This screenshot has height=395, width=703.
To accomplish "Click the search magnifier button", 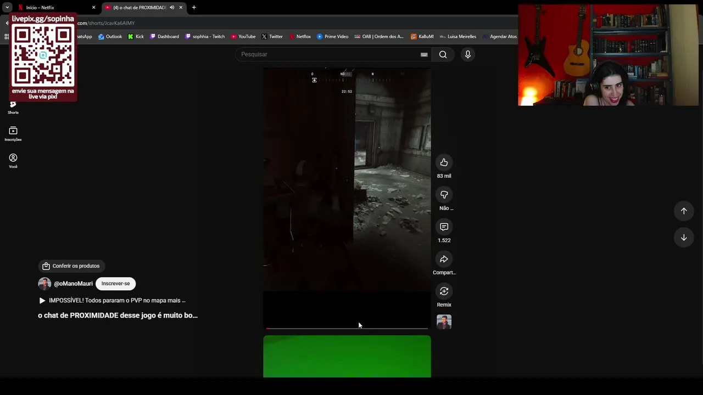I will click(443, 54).
